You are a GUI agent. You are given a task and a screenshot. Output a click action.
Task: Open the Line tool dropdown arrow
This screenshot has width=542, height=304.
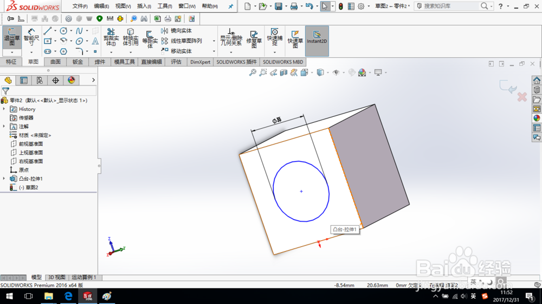point(55,31)
